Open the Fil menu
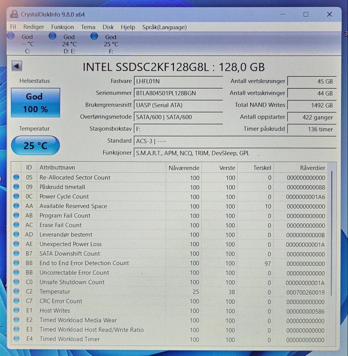 [x=13, y=27]
